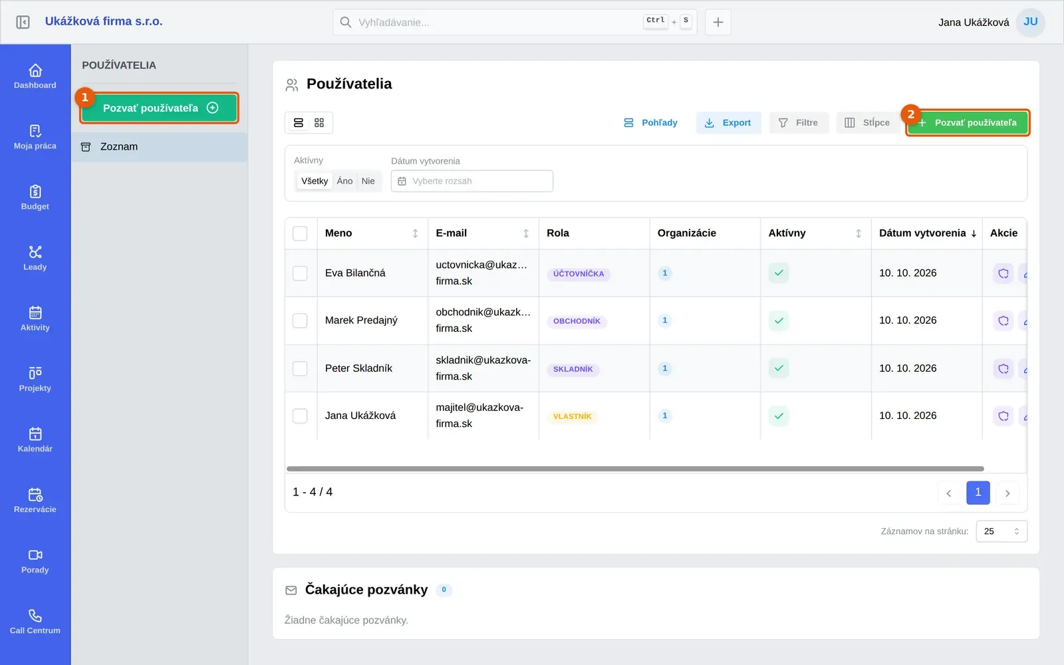Image resolution: width=1064 pixels, height=665 pixels.
Task: Click the shield icon for Peter Skladník
Action: pos(1003,368)
